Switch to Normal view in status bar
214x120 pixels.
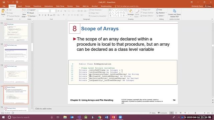coord(172,113)
